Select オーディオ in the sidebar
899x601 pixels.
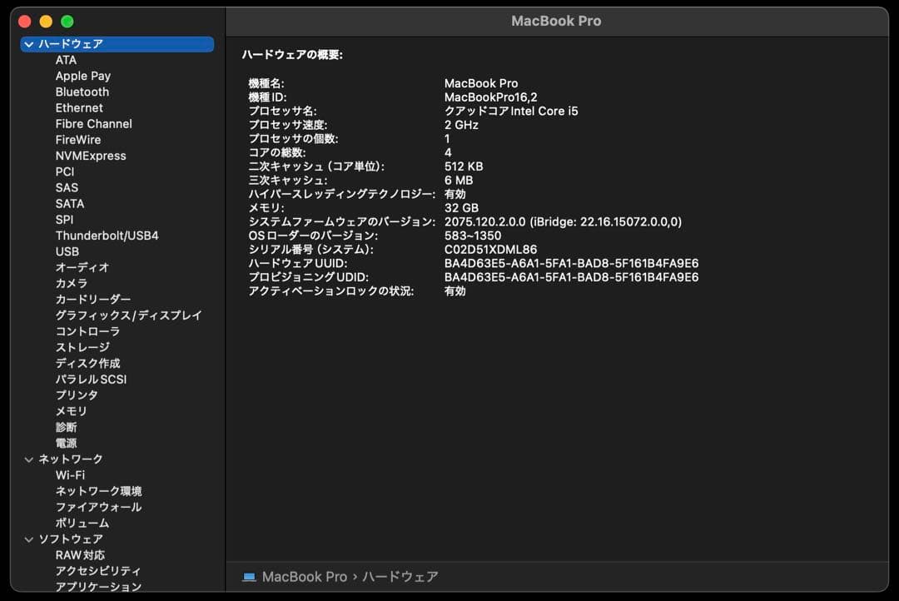click(82, 267)
